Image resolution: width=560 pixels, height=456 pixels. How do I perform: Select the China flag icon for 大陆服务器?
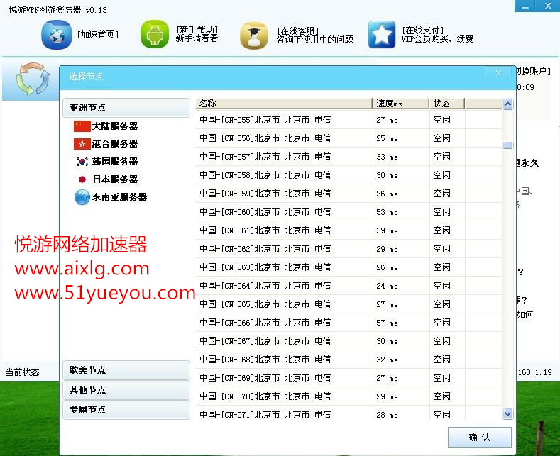click(82, 126)
